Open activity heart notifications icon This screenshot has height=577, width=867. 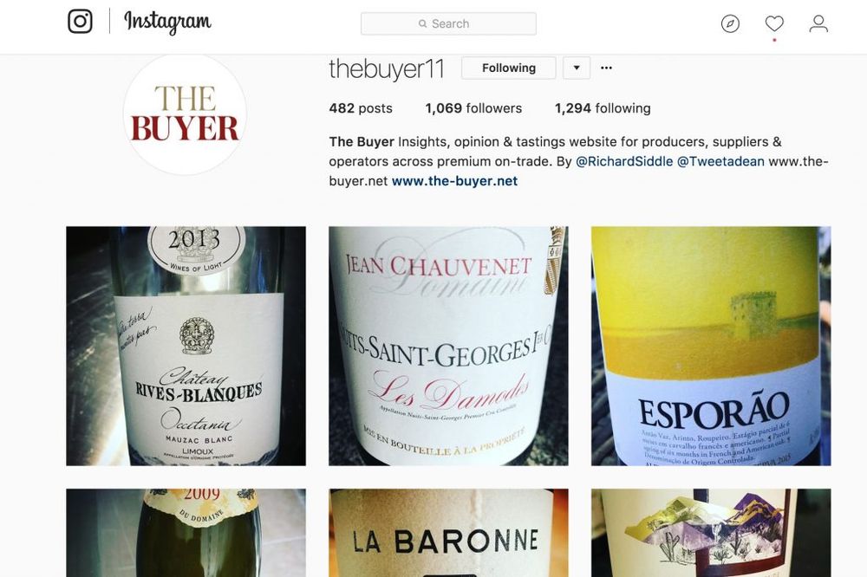(x=774, y=23)
